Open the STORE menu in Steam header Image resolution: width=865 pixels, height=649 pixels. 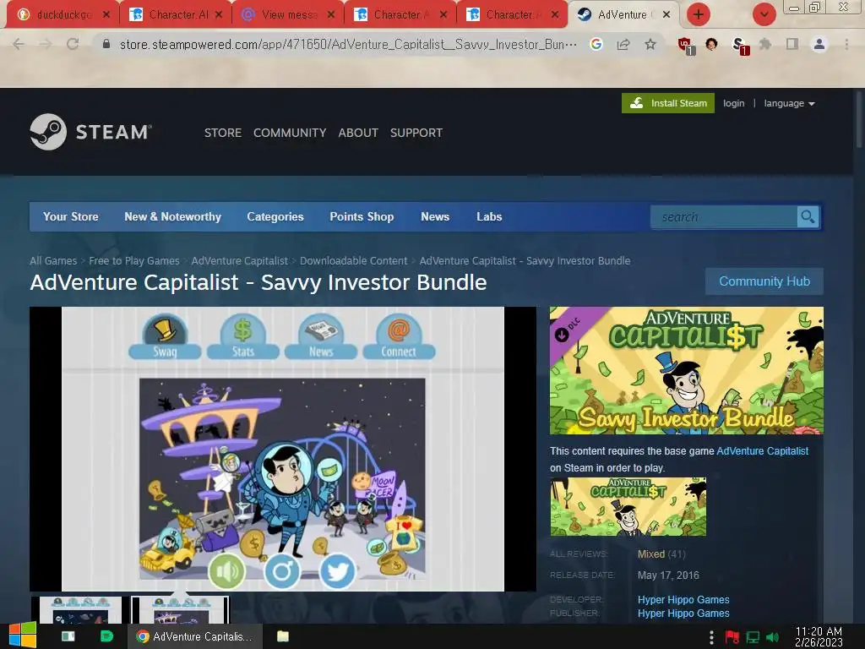[x=223, y=133]
